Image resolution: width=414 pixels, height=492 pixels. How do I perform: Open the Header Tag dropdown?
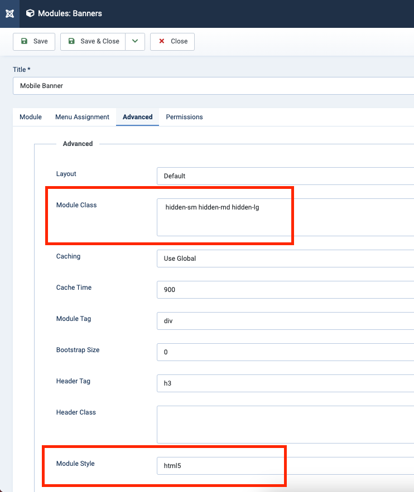coord(285,383)
